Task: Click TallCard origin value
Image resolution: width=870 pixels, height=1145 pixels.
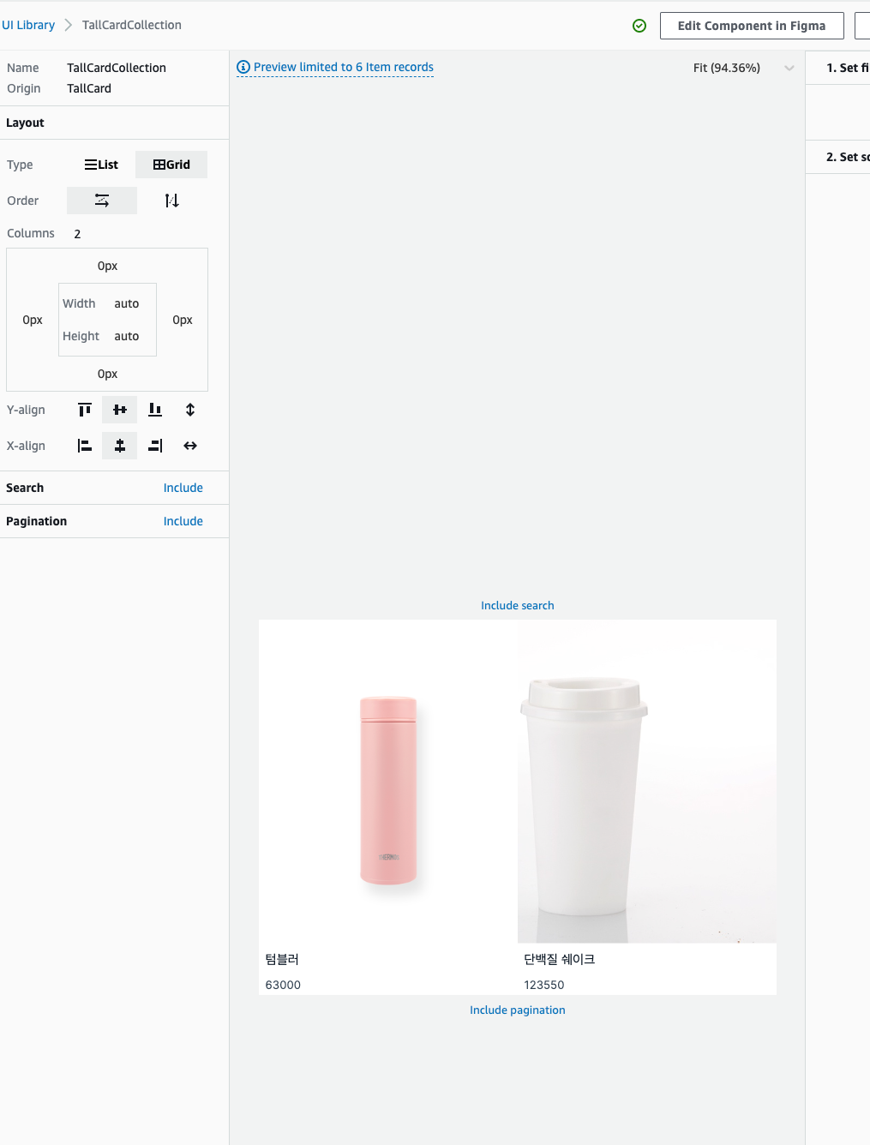Action: click(89, 88)
